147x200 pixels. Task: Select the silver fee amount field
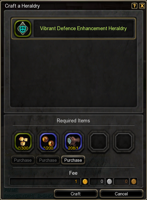[97, 181]
